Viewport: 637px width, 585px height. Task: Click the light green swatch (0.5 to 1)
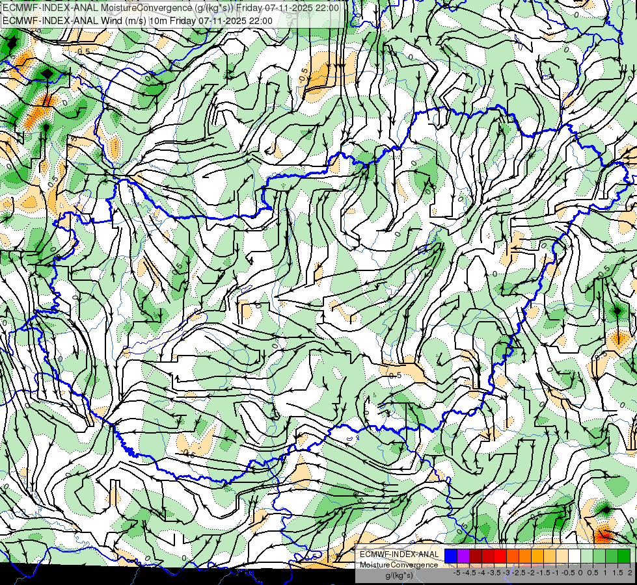[599, 556]
